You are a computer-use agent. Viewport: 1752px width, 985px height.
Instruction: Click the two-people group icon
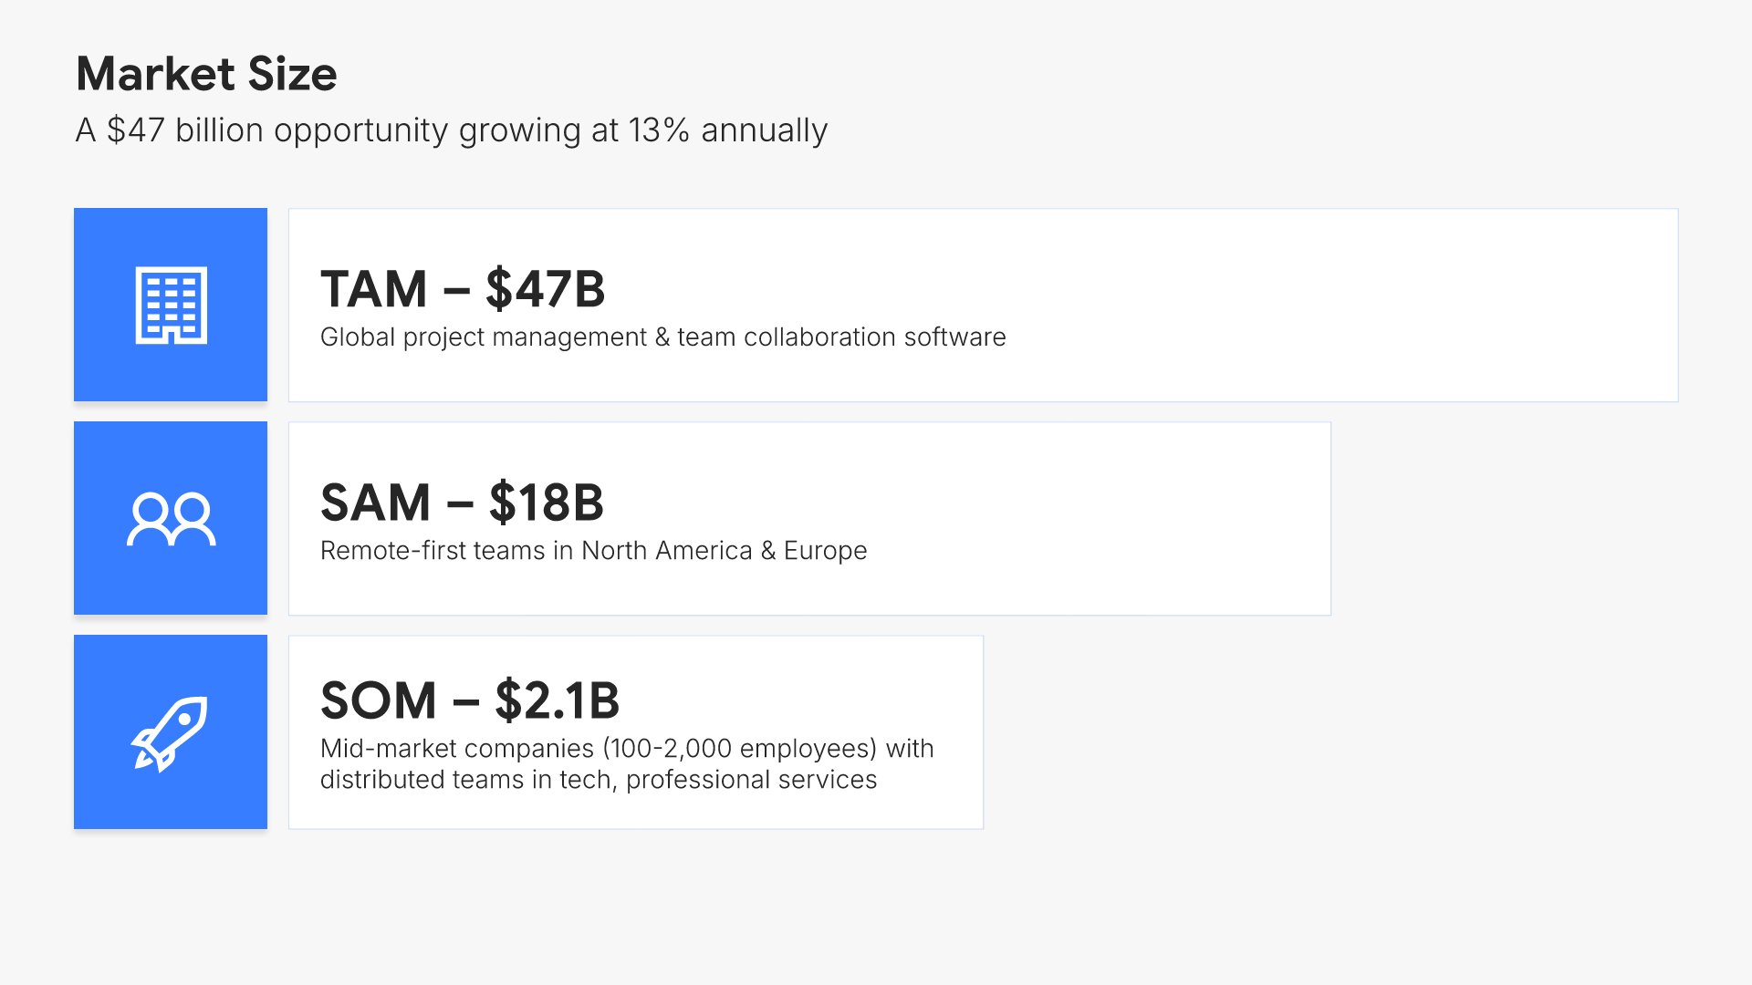click(171, 519)
